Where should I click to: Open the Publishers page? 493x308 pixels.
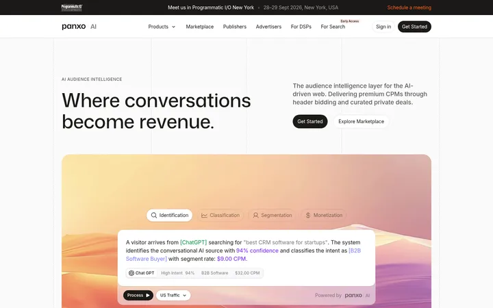pyautogui.click(x=235, y=27)
